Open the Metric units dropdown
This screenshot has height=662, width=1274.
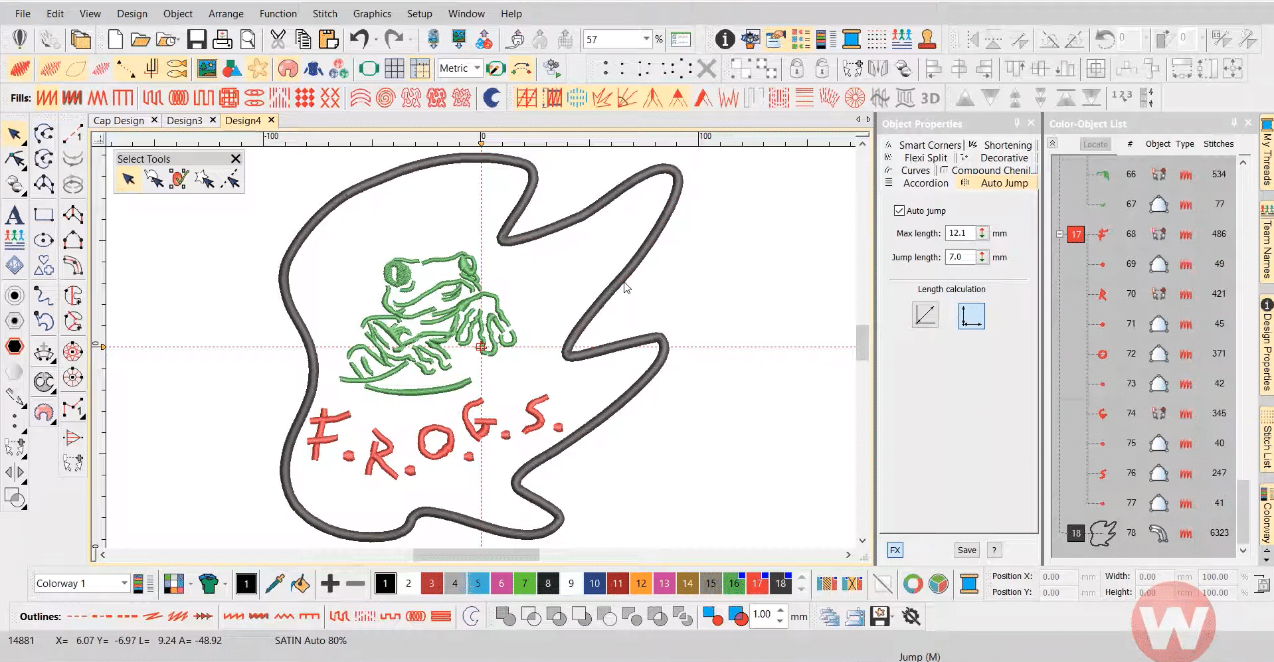point(460,68)
